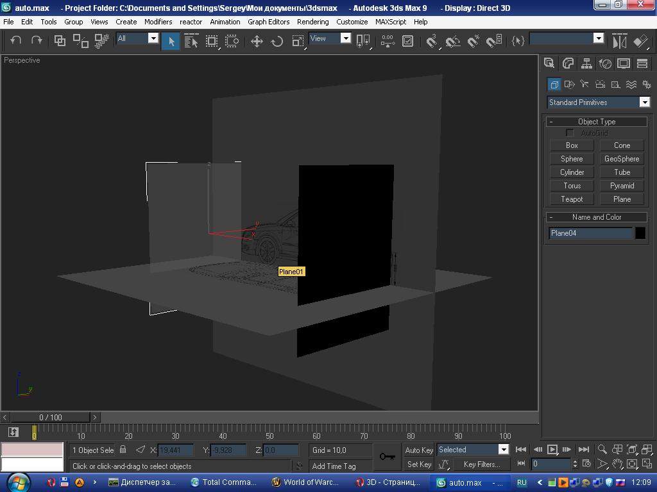Expand the Standard Primitives dropdown
Screen dimensions: 657x492
click(x=644, y=102)
